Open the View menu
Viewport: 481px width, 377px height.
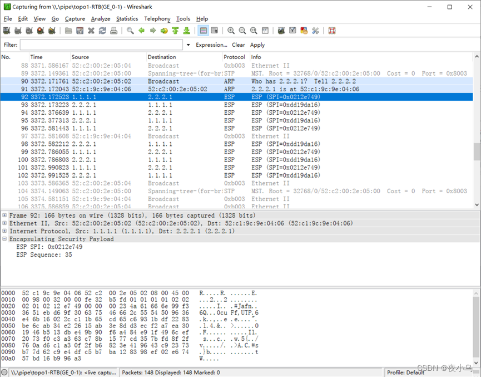tap(39, 19)
